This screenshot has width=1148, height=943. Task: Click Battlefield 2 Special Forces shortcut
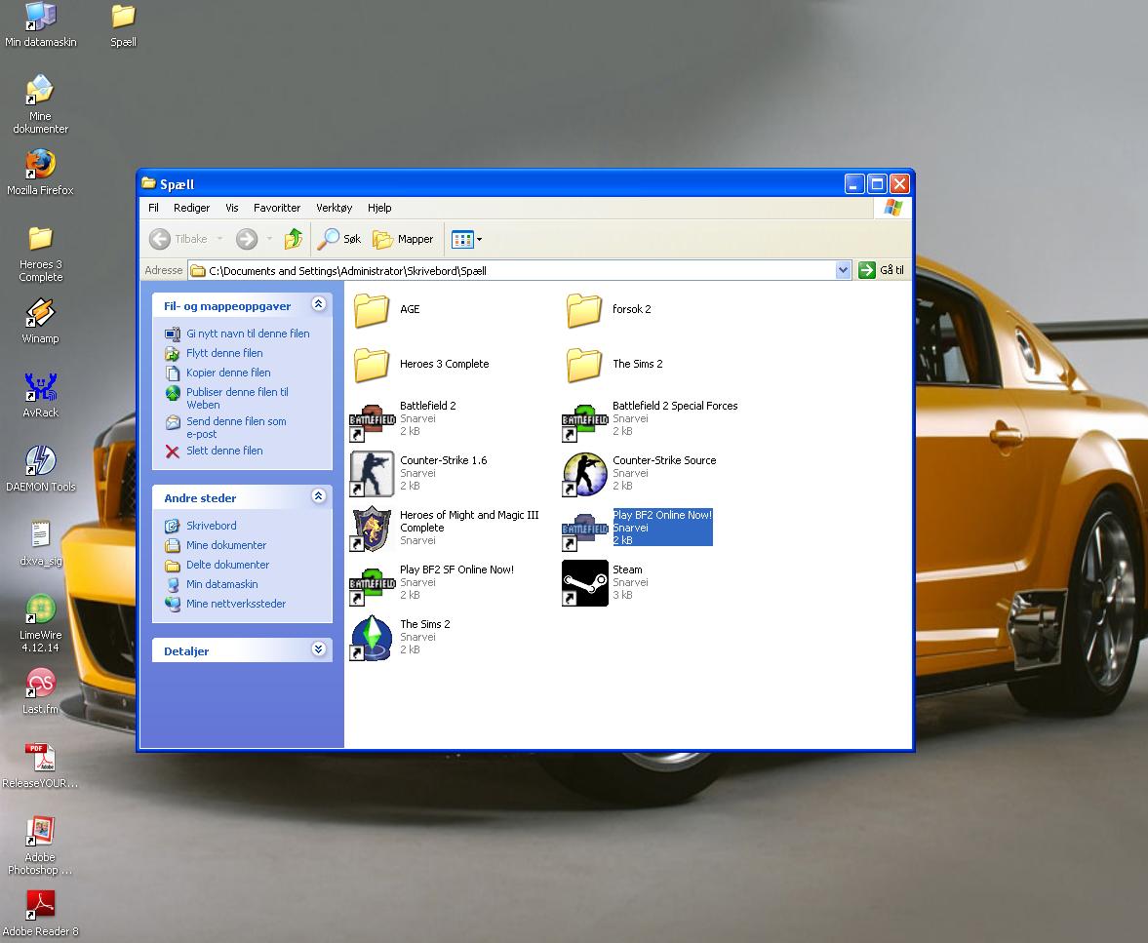point(585,419)
